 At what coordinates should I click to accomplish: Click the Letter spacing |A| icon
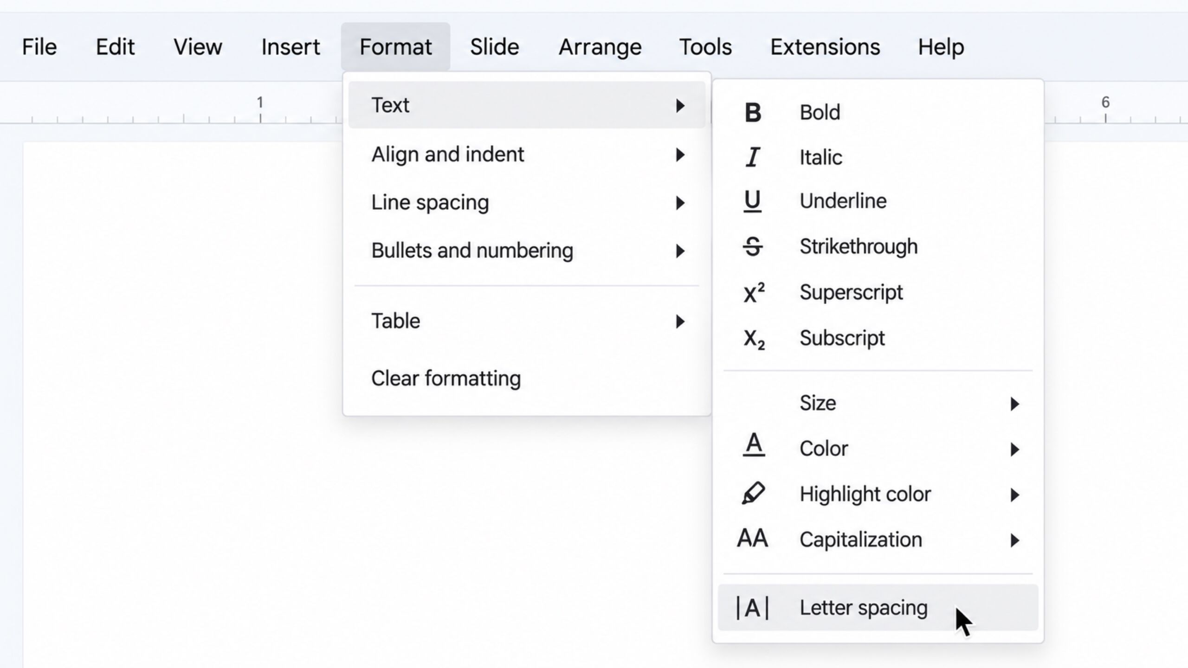coord(752,608)
